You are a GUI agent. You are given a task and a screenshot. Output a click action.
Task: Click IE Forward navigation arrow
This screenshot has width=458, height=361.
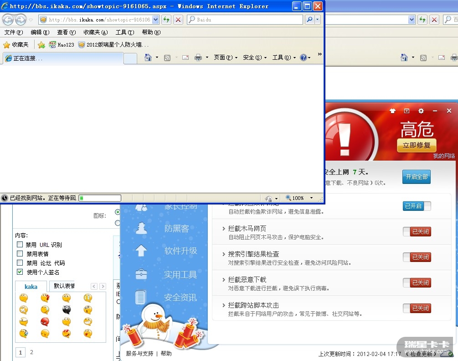tap(21, 20)
